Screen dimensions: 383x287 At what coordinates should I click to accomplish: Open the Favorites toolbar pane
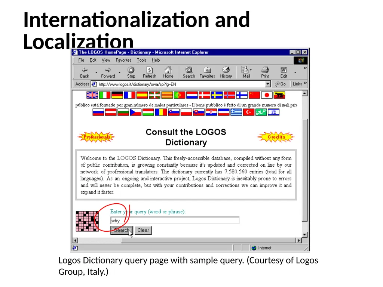207,72
